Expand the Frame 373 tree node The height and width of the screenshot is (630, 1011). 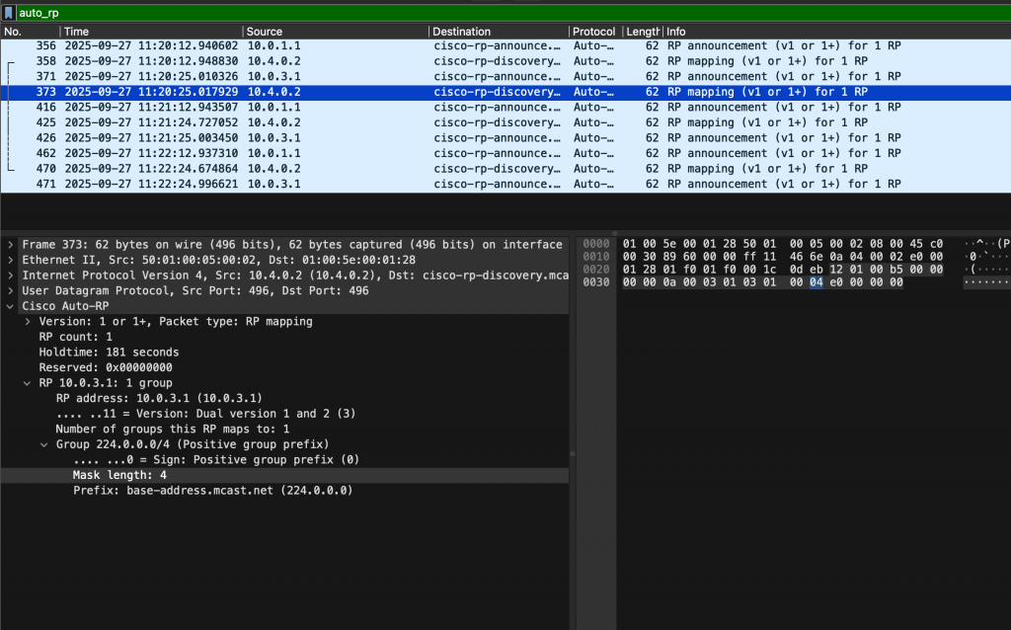click(11, 244)
